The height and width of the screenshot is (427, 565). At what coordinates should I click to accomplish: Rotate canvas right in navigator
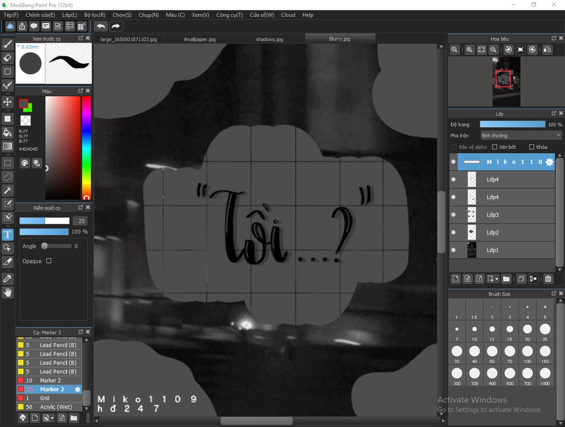pyautogui.click(x=532, y=50)
